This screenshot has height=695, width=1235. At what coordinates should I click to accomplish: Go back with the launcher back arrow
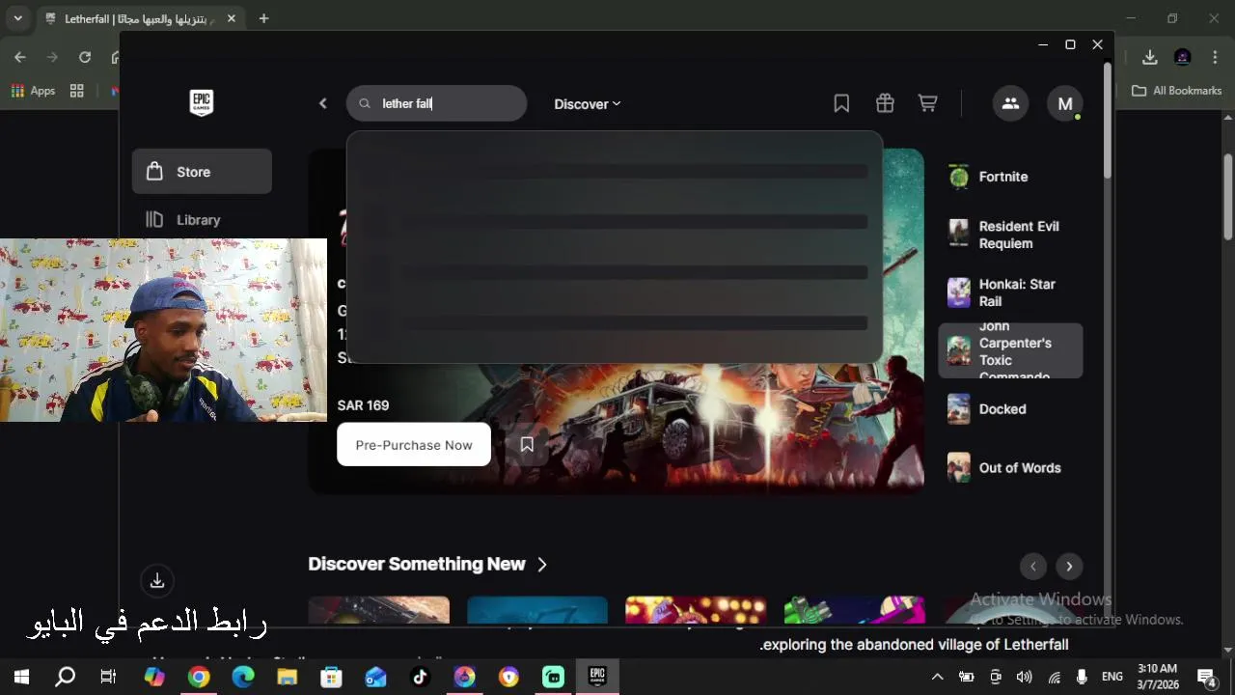(x=323, y=103)
